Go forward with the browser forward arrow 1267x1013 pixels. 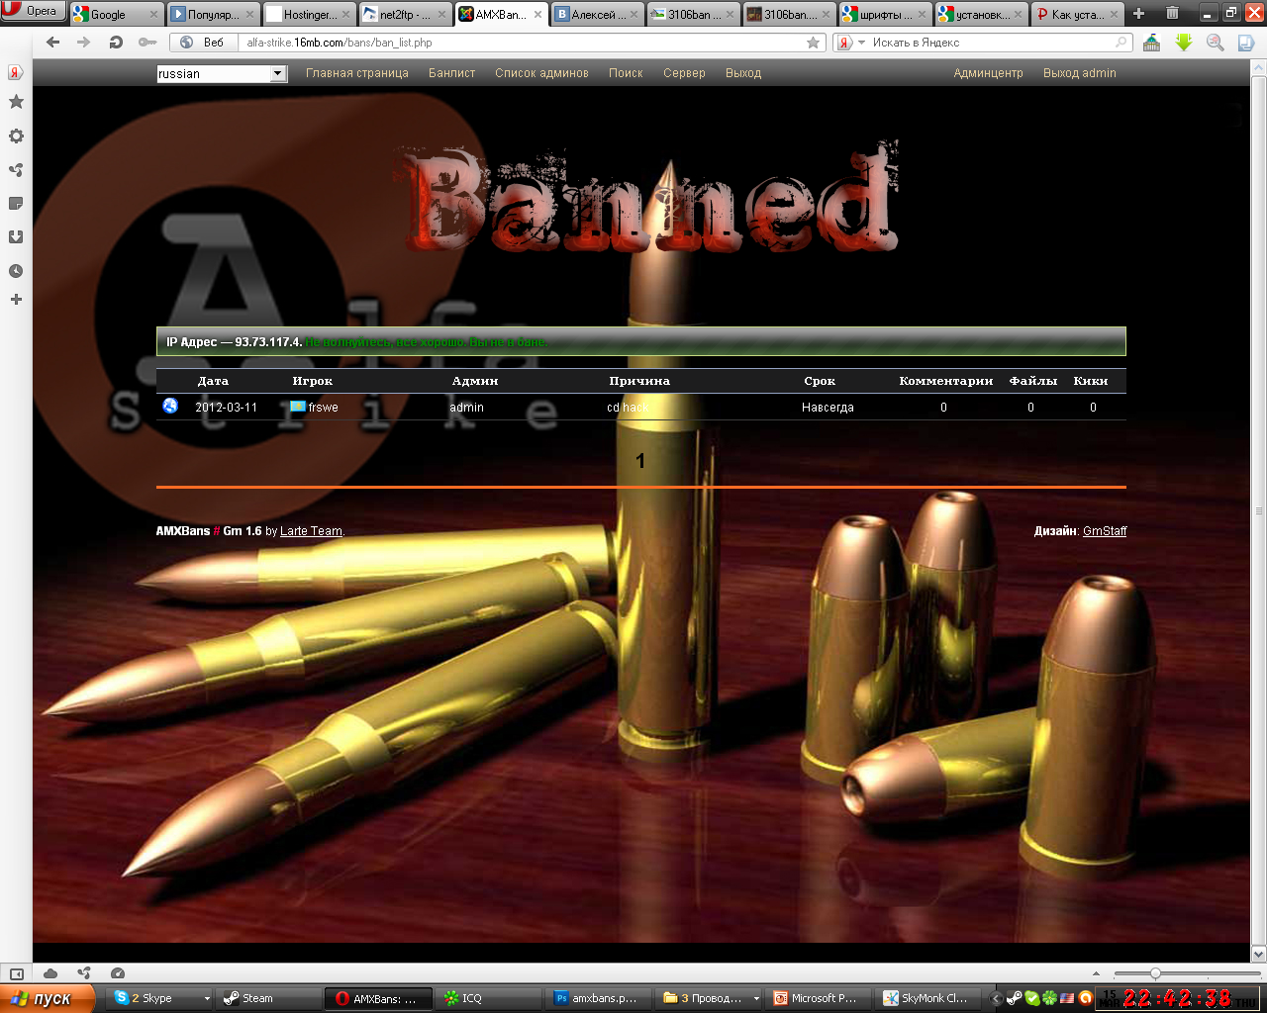(x=84, y=43)
